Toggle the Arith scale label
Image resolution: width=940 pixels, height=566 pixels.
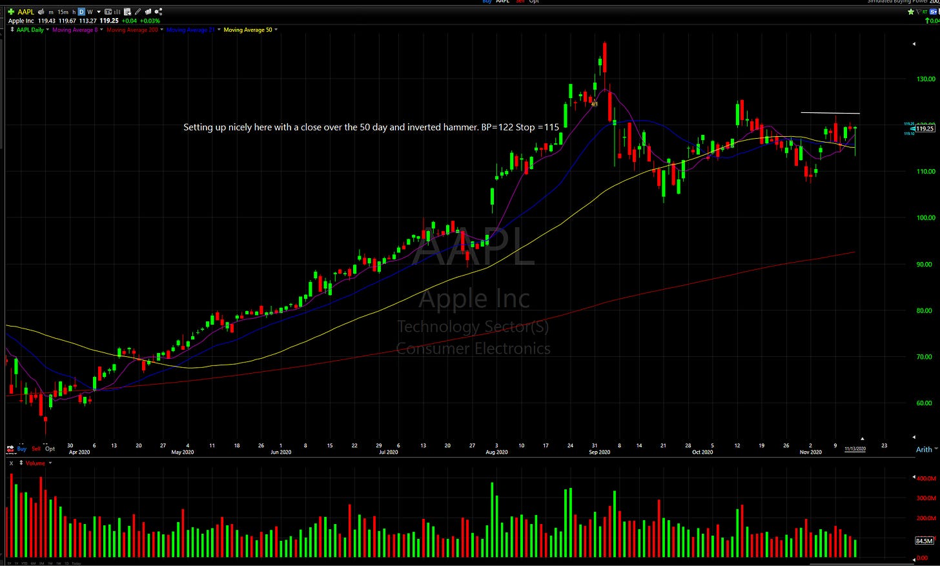click(x=924, y=449)
